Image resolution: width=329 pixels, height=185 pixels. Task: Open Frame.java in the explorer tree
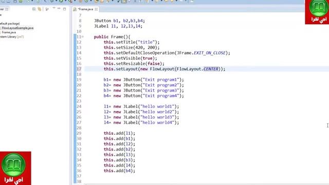coord(9,32)
